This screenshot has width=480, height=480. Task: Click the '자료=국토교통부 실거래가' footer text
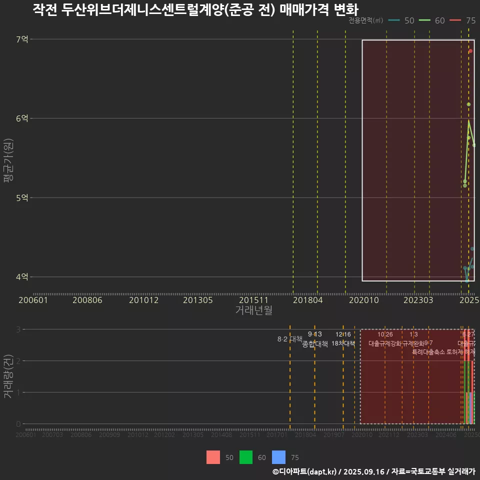pos(433,471)
